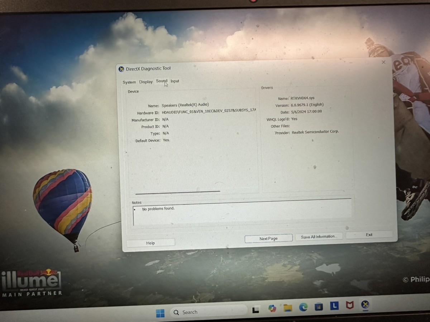The height and width of the screenshot is (322, 430).
Task: Click the Help button
Action: (x=150, y=243)
